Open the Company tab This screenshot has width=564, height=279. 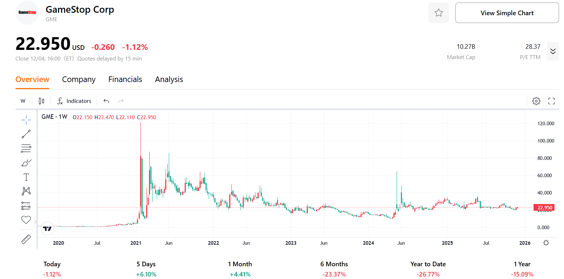click(x=79, y=79)
